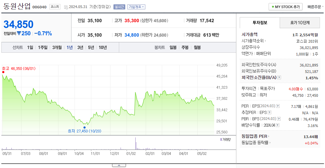Click the 실시간 badge button
Screen dimensions: 325x168
(119, 7)
